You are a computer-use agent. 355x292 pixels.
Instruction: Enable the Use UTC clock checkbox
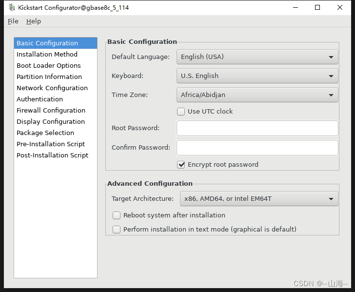coord(181,112)
